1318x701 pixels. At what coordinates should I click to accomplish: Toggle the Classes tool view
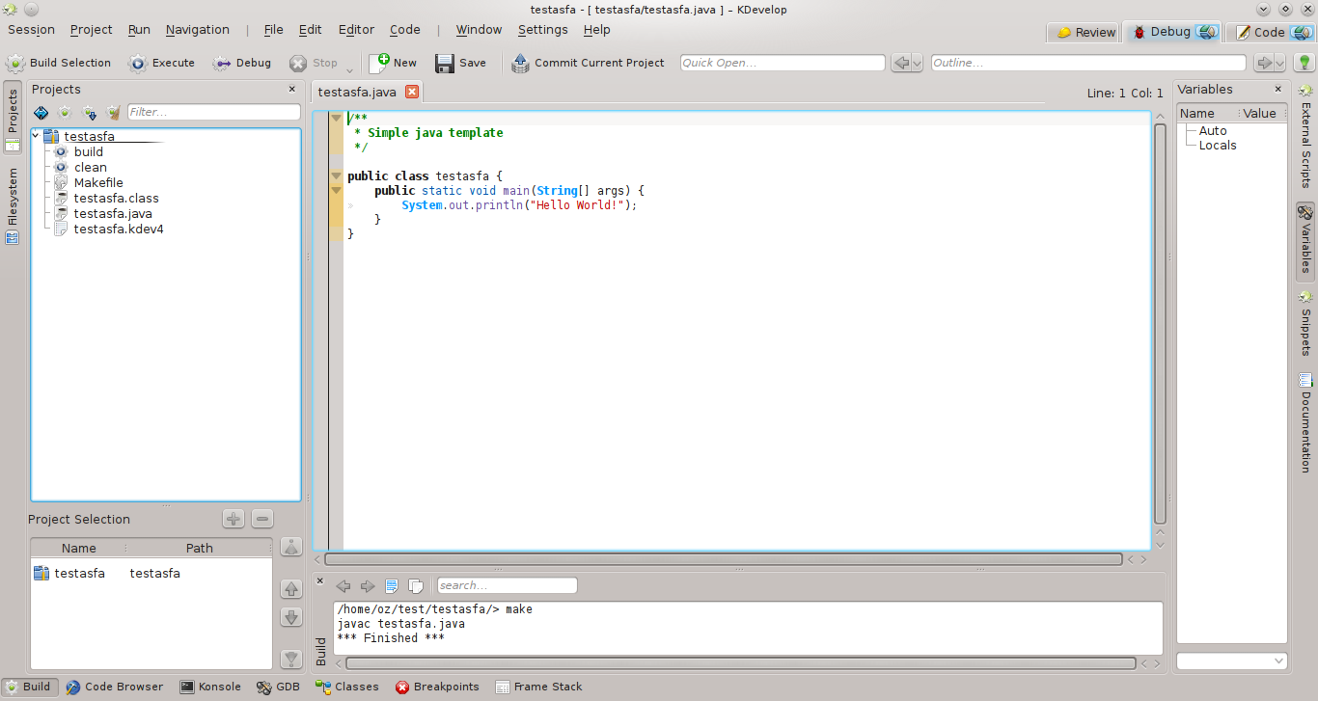(x=347, y=687)
